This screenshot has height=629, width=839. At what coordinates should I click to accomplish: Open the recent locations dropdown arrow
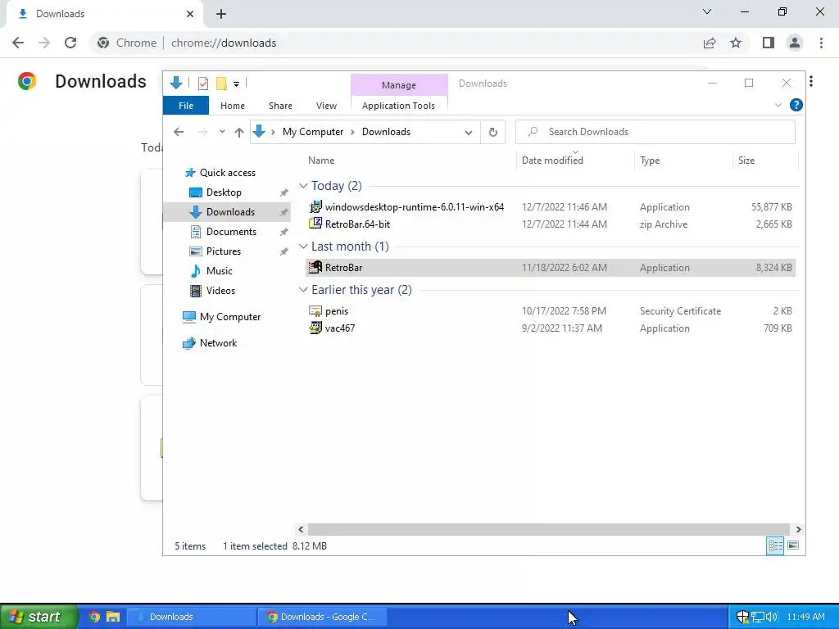(222, 132)
